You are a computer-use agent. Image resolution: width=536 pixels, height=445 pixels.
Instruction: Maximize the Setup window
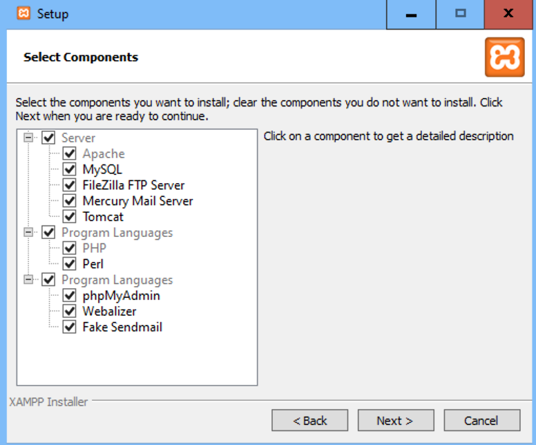click(460, 14)
